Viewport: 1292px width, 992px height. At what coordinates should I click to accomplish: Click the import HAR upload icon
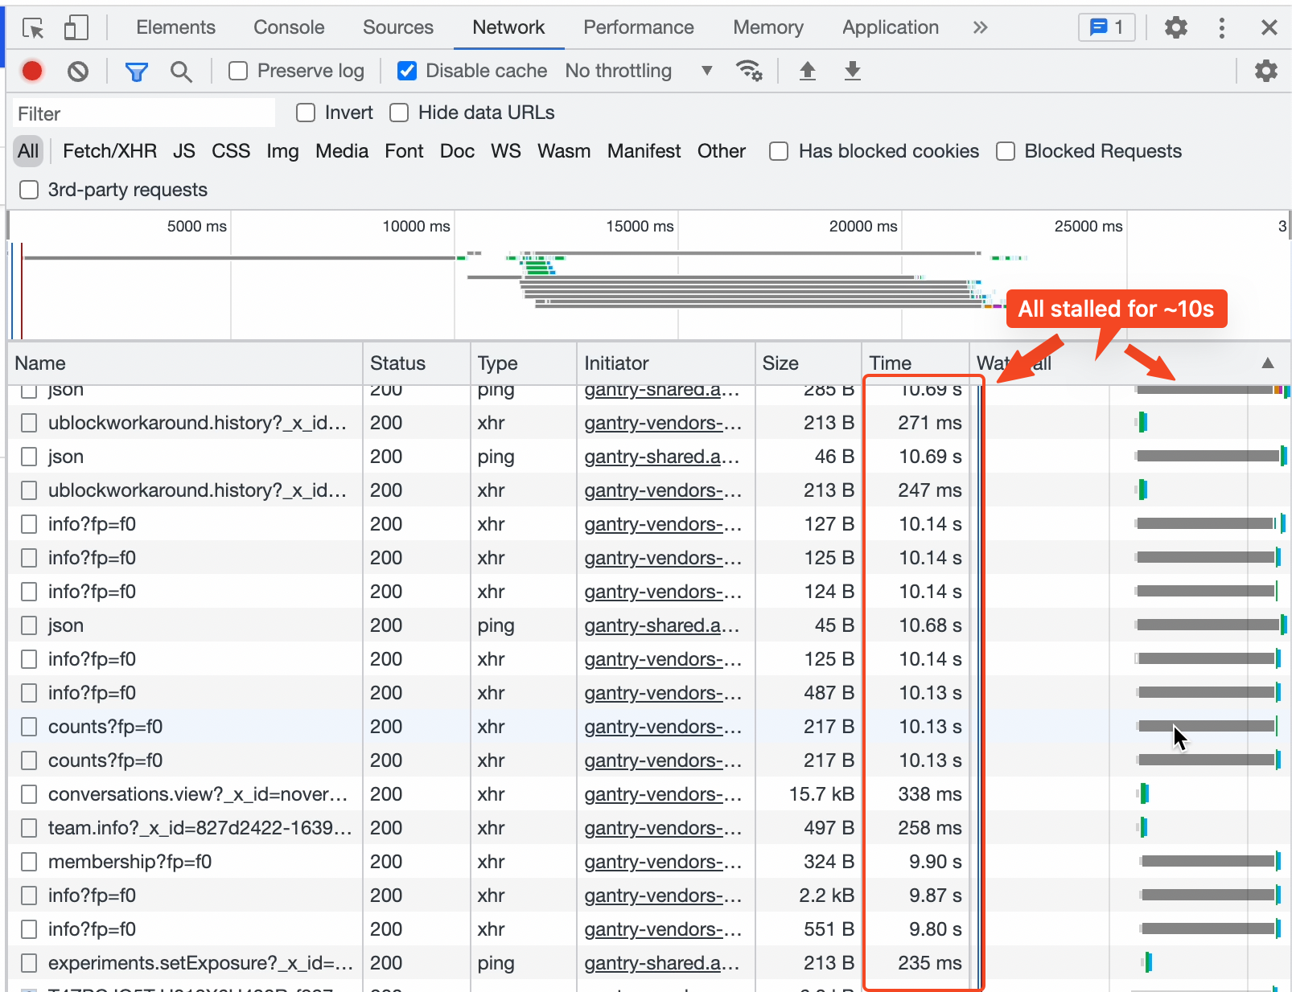tap(807, 72)
